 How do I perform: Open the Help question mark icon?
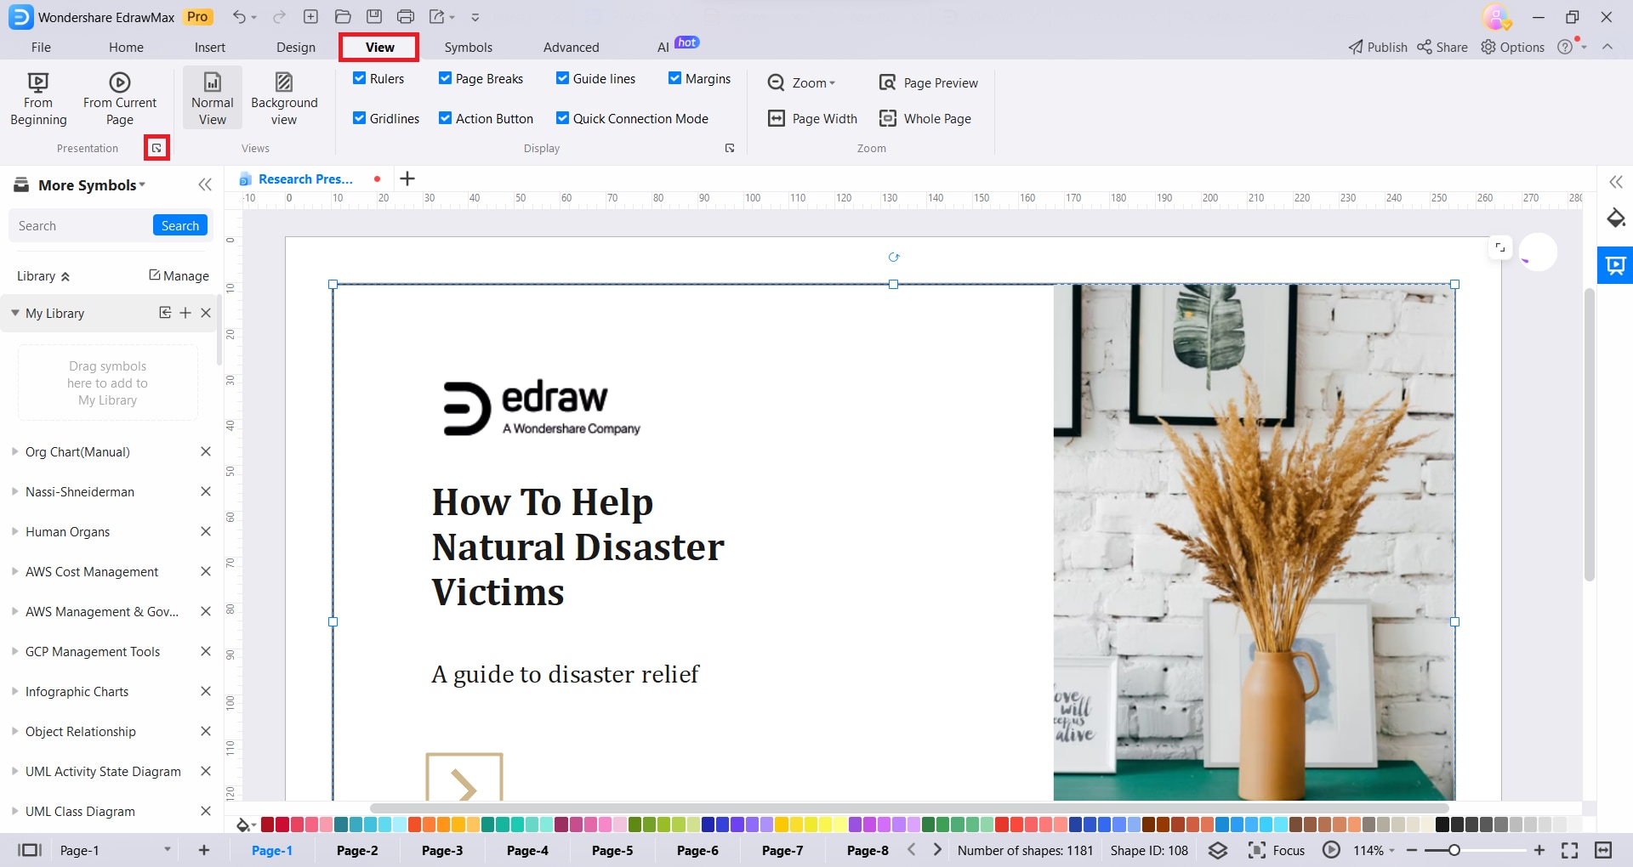coord(1565,47)
